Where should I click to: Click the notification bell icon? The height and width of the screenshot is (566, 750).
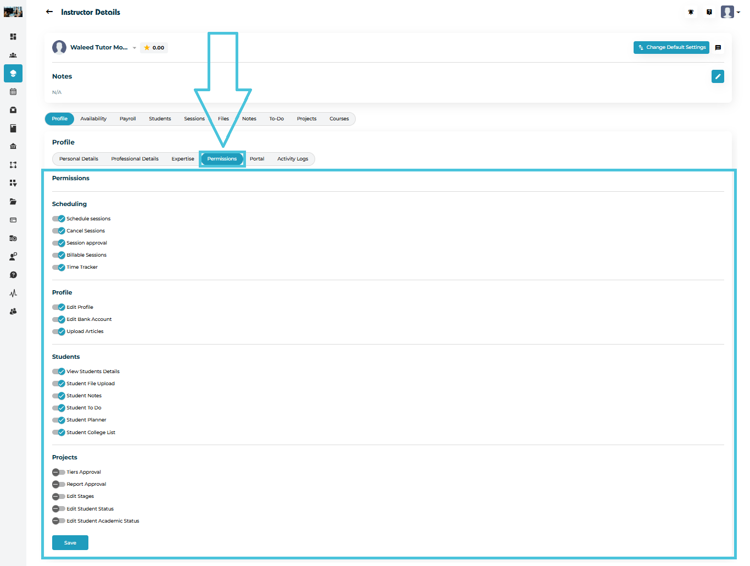[x=691, y=12]
